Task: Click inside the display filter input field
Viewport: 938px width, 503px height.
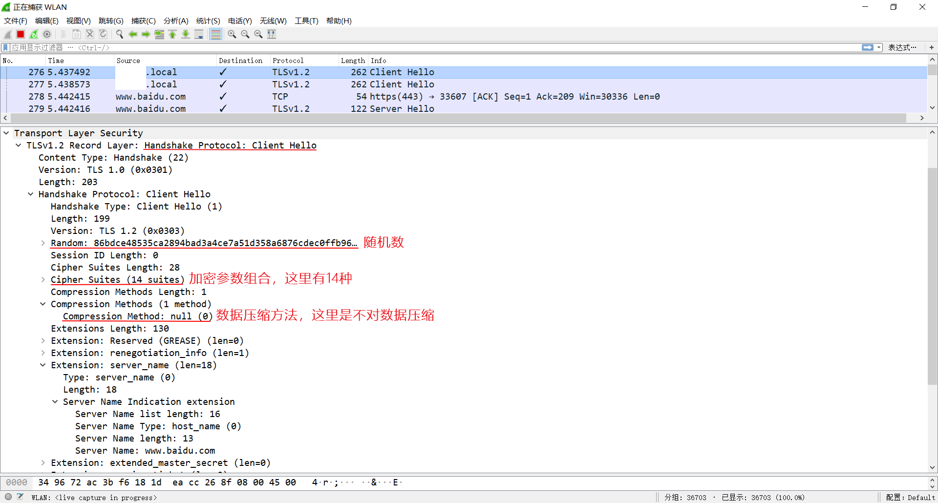Action: coord(435,47)
